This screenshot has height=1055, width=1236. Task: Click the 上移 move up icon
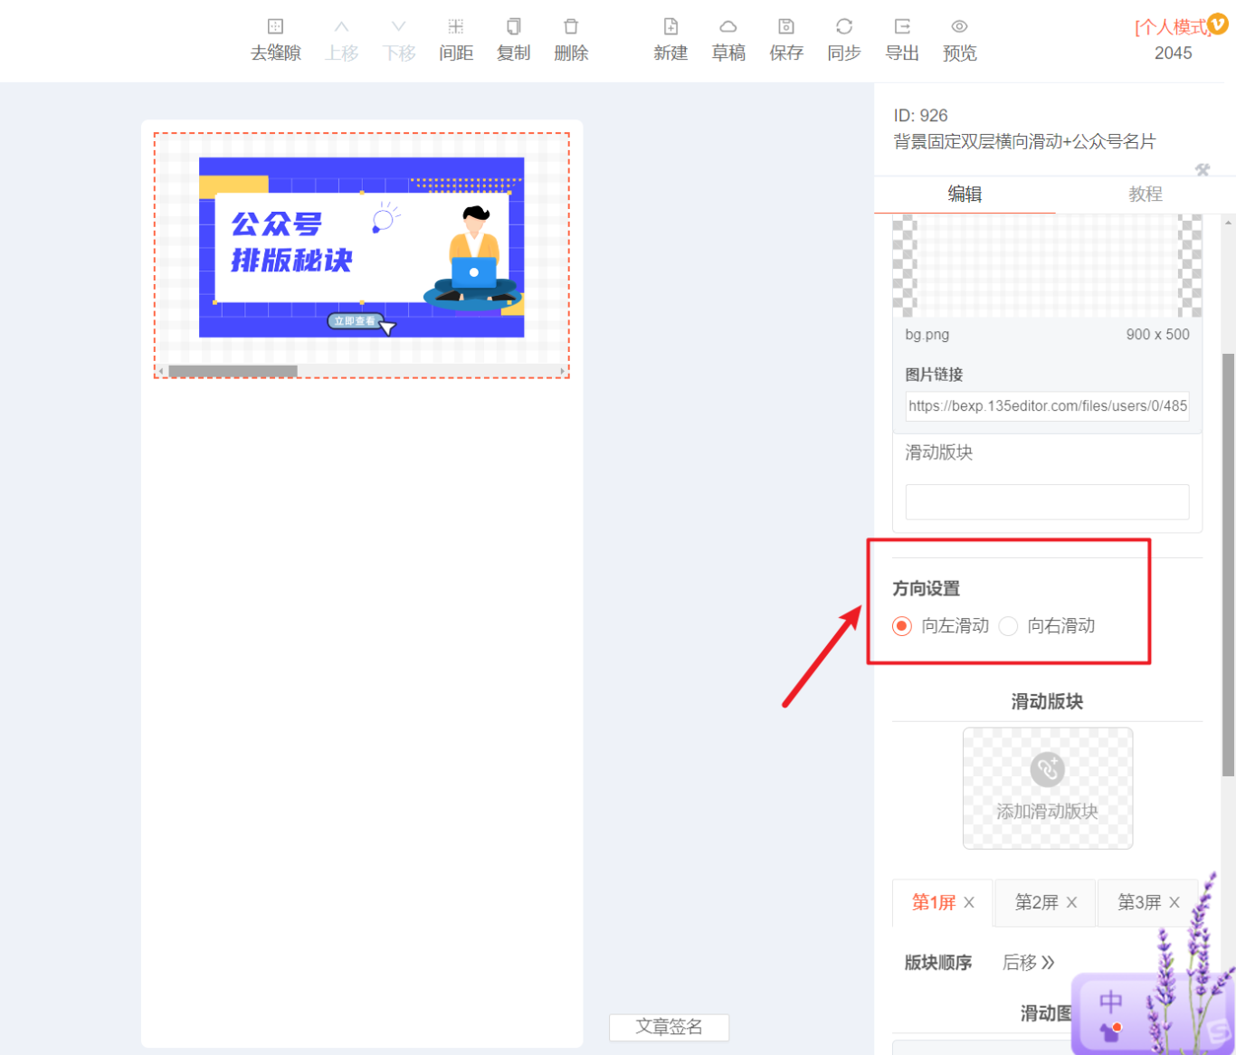(x=342, y=27)
